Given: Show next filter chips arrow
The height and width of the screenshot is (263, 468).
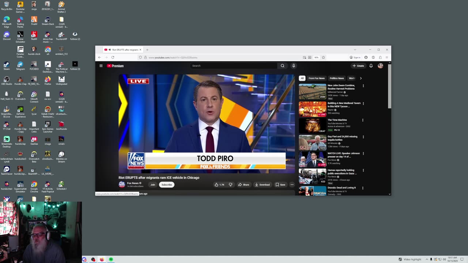Looking at the screenshot, I should tap(361, 78).
